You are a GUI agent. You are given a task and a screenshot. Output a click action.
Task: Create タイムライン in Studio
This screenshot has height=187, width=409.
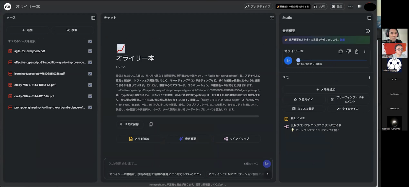348,109
